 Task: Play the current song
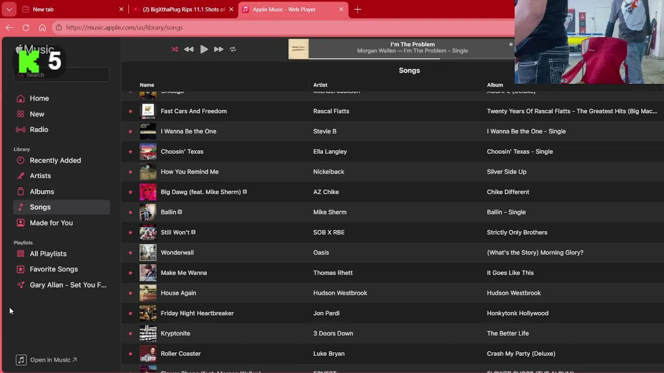click(x=204, y=49)
